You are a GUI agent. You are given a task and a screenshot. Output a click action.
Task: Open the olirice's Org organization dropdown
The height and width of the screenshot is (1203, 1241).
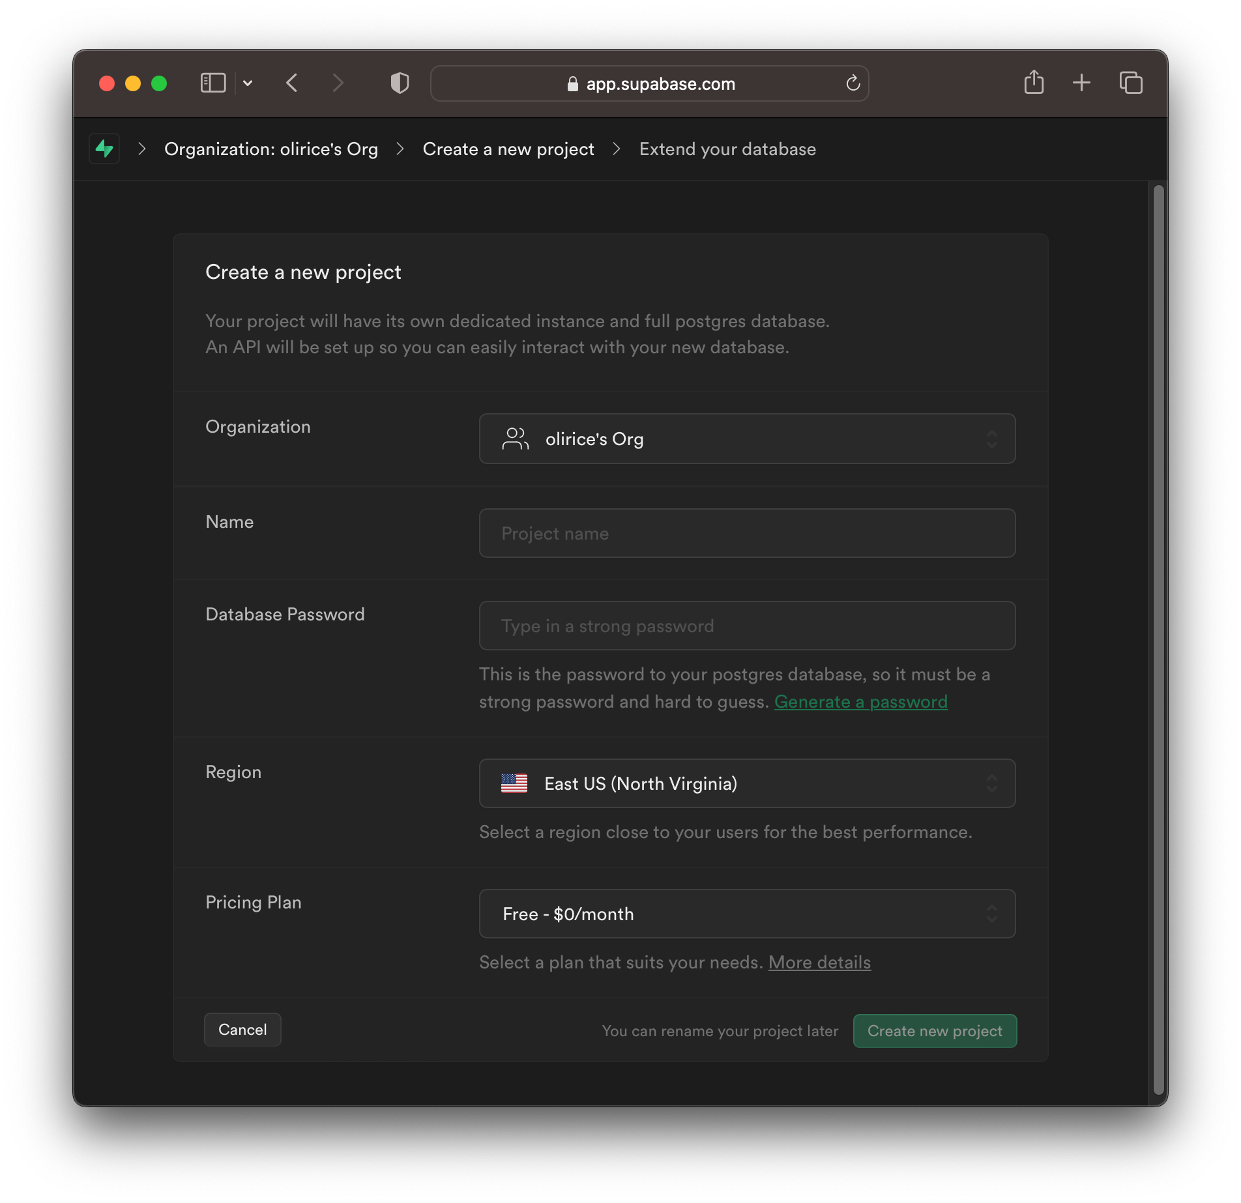click(x=747, y=439)
